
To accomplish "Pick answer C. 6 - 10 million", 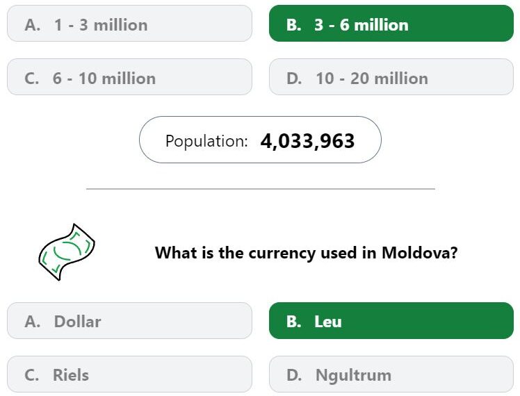I will pos(129,77).
